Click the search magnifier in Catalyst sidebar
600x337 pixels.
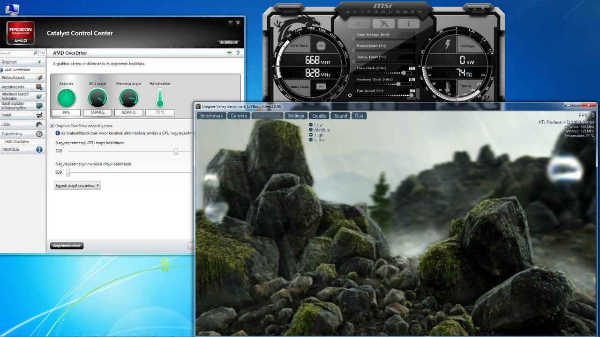click(x=36, y=53)
